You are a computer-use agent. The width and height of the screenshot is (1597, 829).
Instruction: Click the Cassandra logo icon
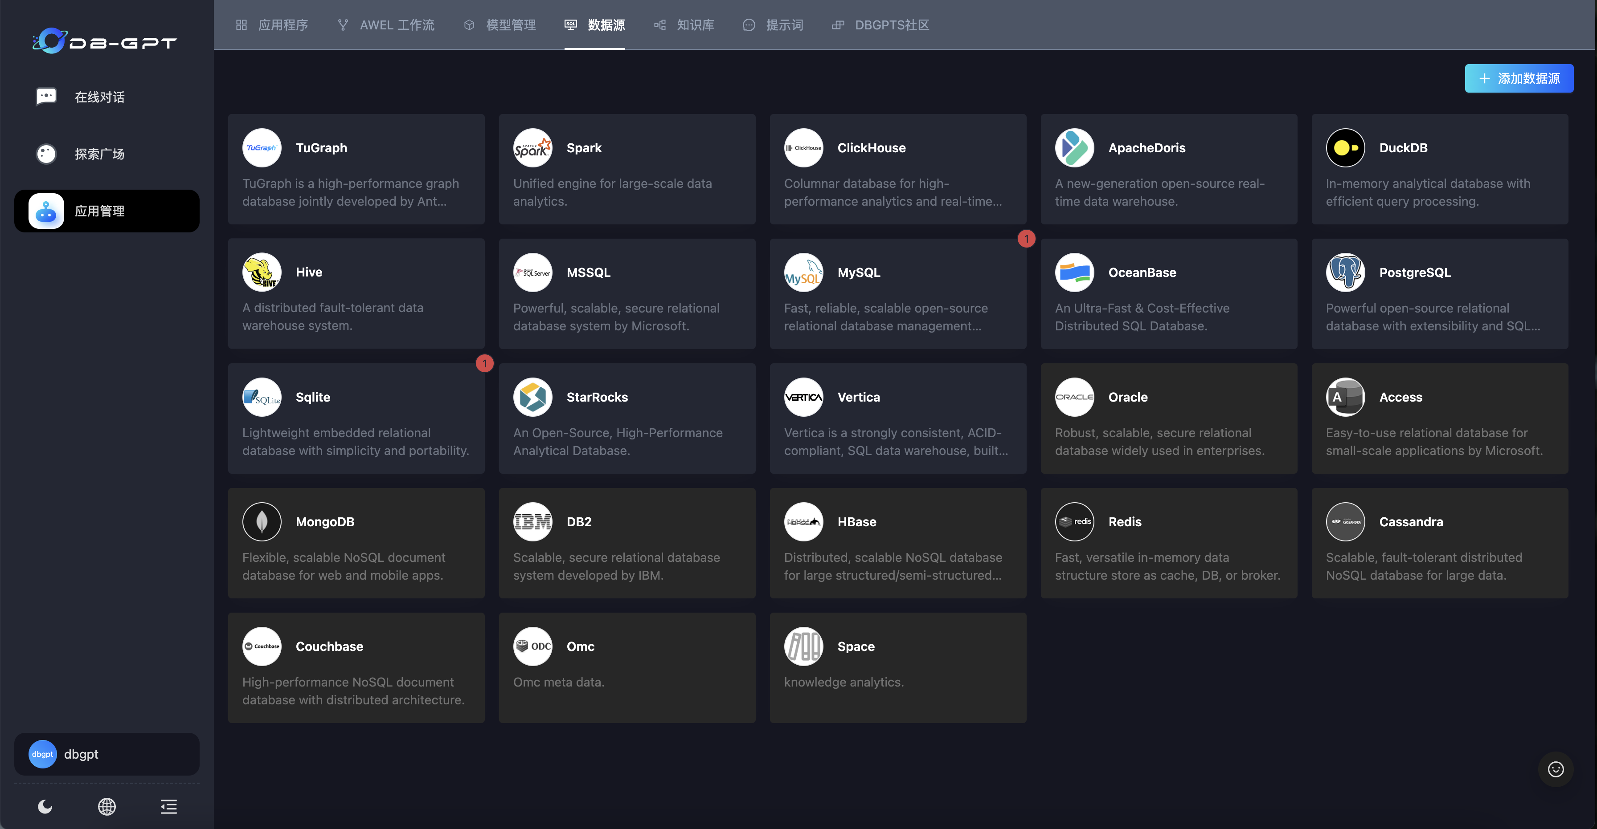tap(1345, 522)
